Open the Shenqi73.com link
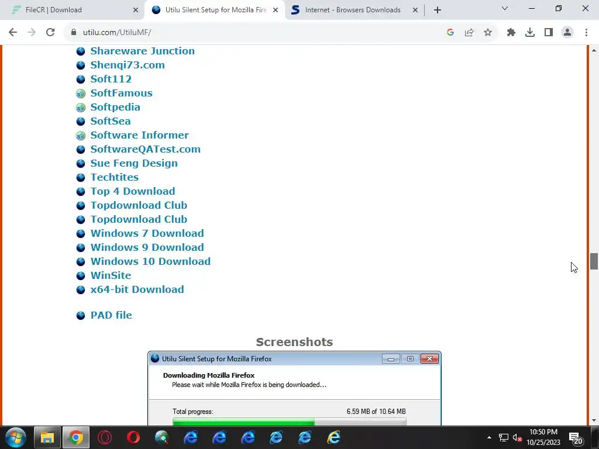599x449 pixels. (128, 65)
